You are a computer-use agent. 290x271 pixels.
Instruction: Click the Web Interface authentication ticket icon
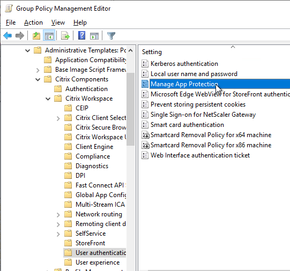point(145,155)
